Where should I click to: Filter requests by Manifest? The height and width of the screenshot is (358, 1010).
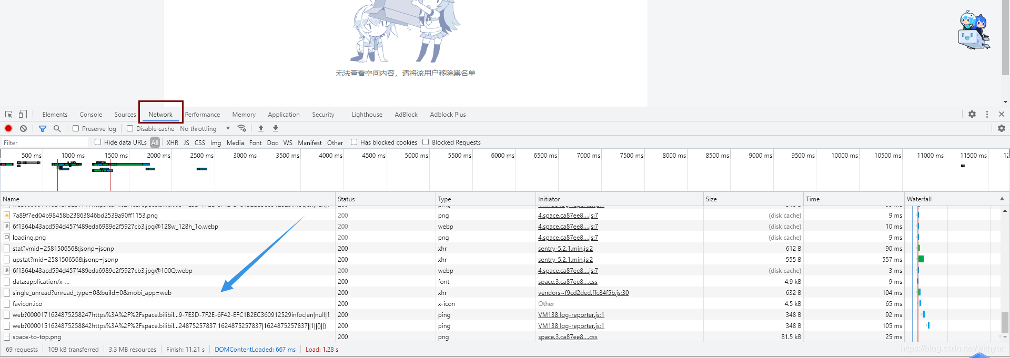[310, 142]
